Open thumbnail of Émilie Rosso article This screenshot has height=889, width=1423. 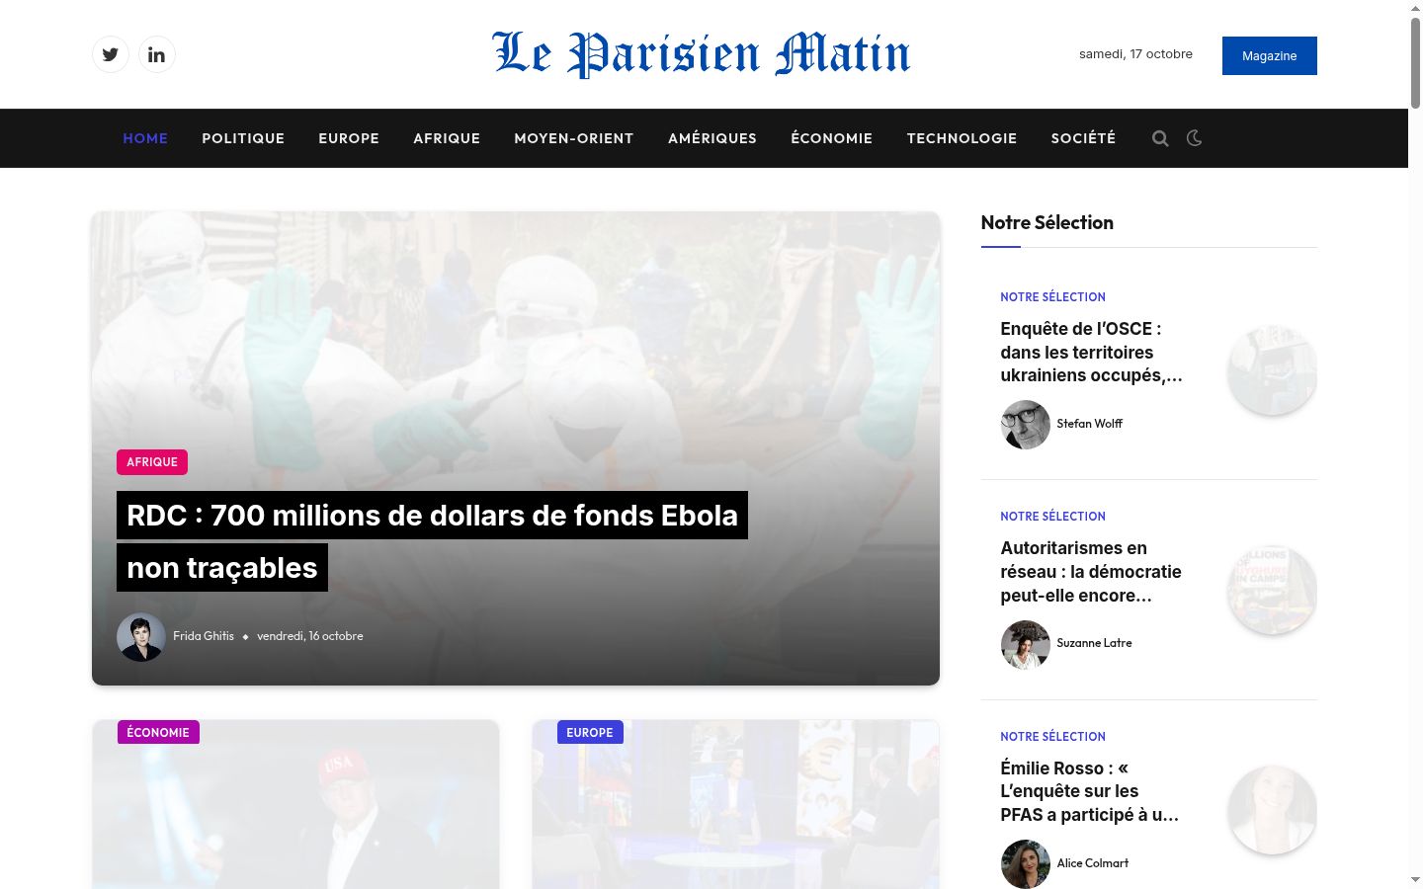point(1272,810)
